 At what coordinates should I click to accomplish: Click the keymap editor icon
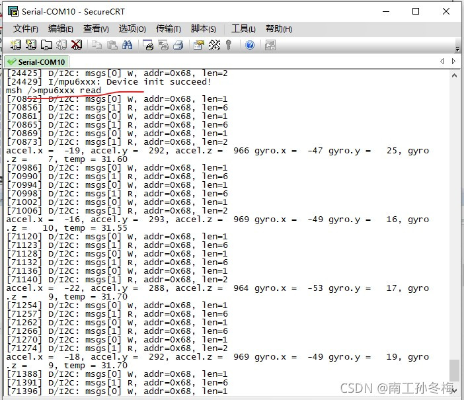coord(214,45)
